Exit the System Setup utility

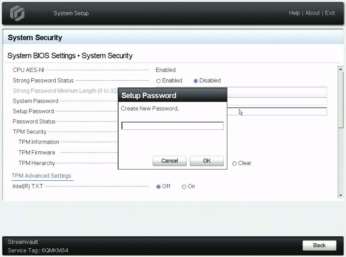coord(330,13)
